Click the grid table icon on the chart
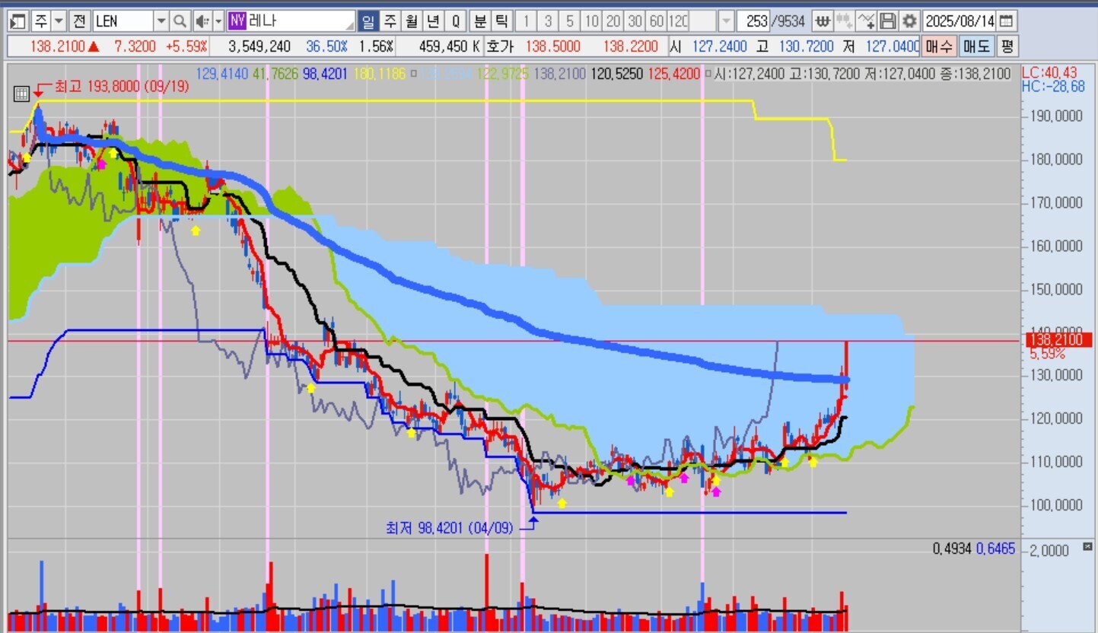The width and height of the screenshot is (1098, 633). click(x=22, y=94)
